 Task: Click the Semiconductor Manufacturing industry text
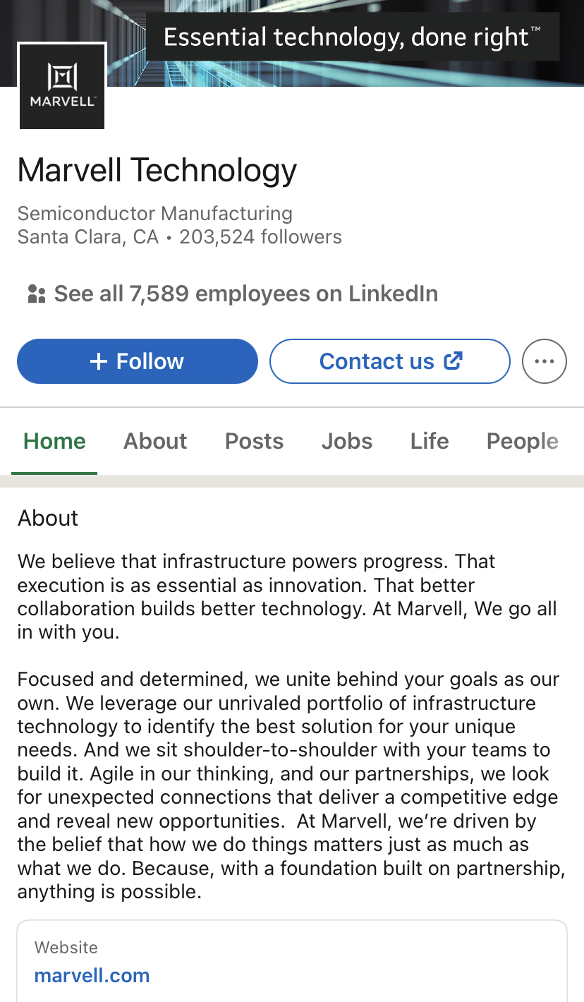[x=154, y=213]
